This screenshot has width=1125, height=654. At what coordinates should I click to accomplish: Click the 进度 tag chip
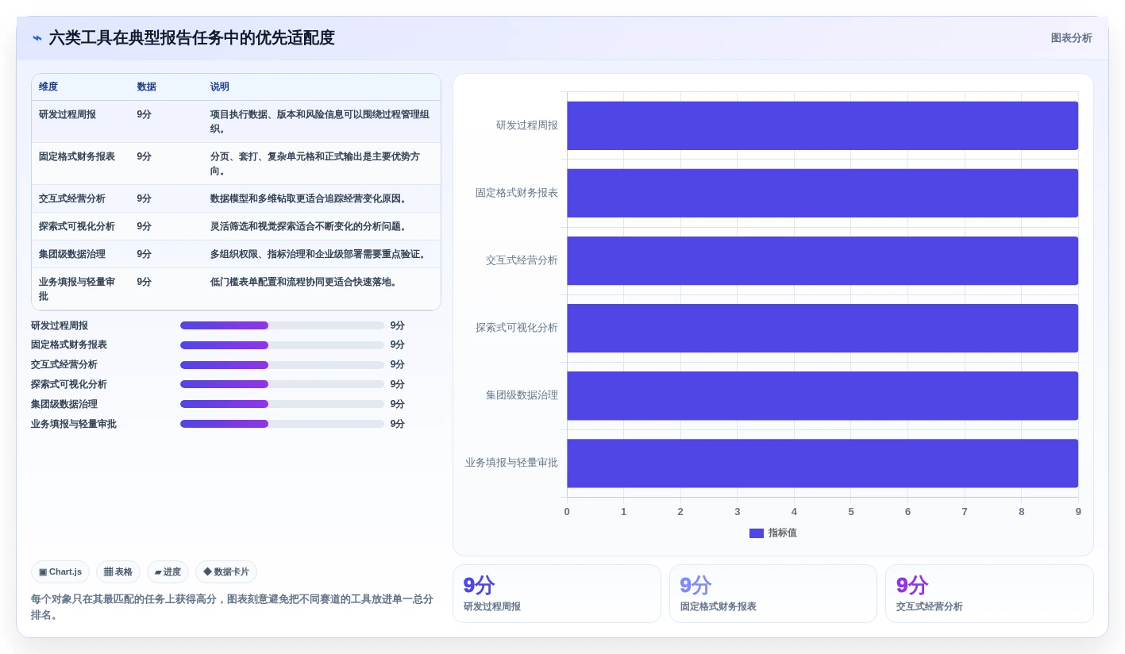168,571
